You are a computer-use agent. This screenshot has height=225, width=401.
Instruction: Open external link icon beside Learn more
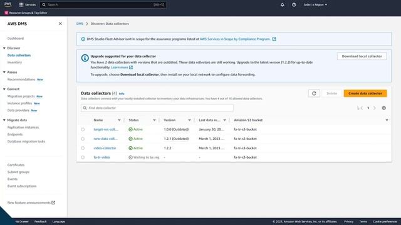point(131,67)
